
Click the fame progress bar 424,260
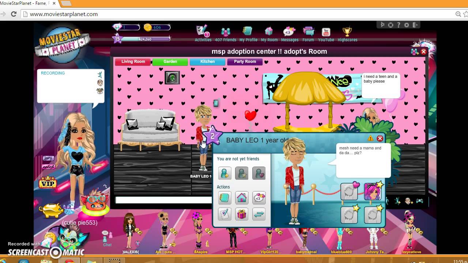tap(146, 39)
